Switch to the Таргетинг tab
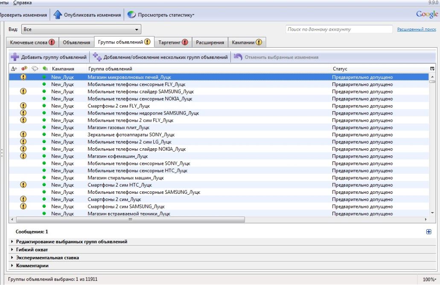440x285 pixels. pyautogui.click(x=173, y=42)
